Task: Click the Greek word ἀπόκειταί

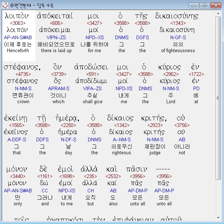Action: (55, 16)
